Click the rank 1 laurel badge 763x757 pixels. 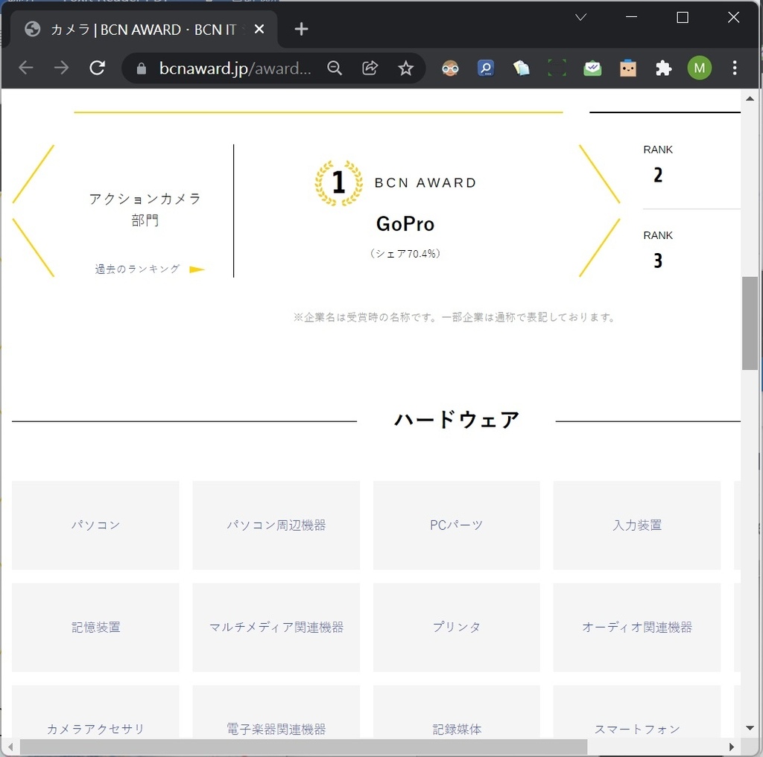(x=339, y=183)
